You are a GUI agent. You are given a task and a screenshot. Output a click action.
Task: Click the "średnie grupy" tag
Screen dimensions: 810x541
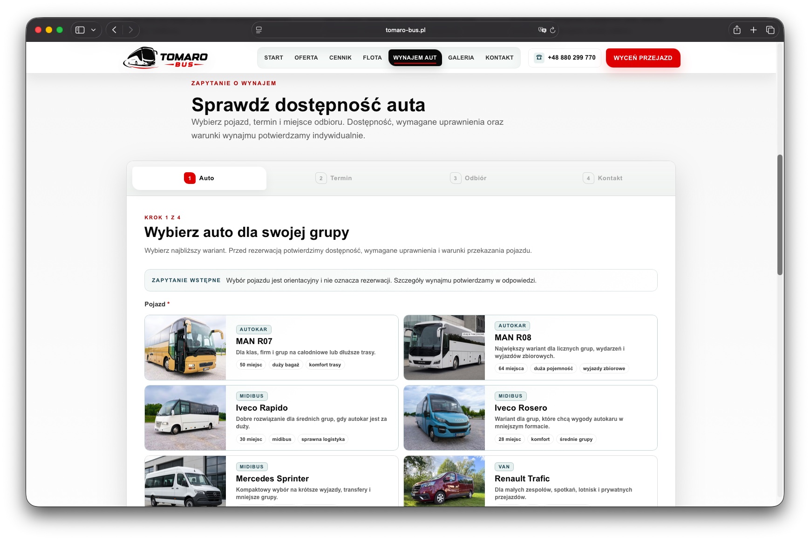[576, 440]
